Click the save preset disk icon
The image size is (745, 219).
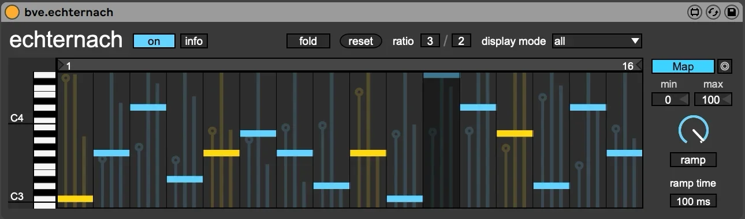[732, 12]
